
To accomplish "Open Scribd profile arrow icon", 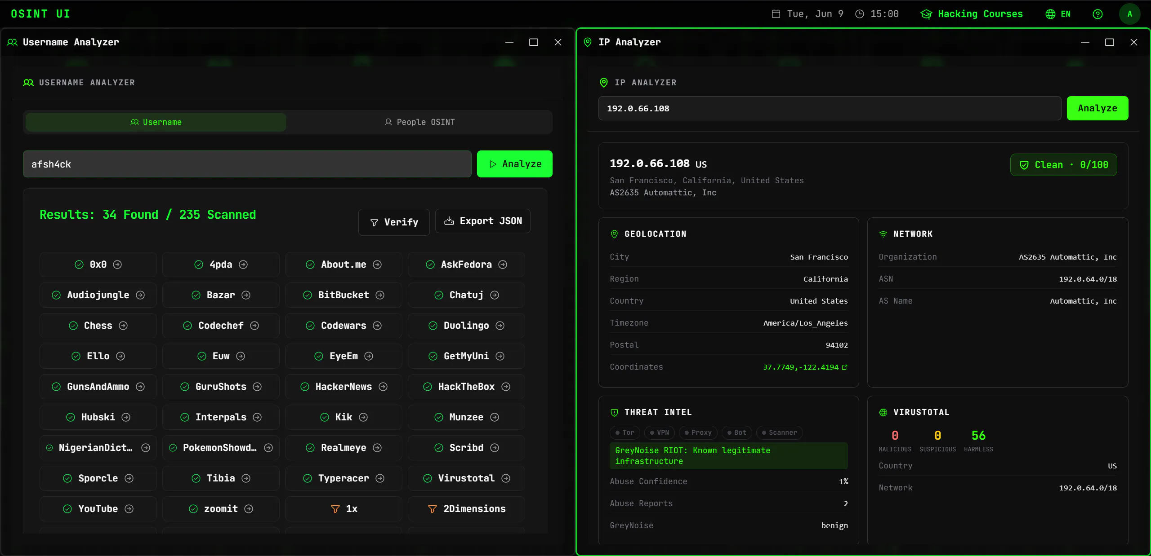I will 495,448.
